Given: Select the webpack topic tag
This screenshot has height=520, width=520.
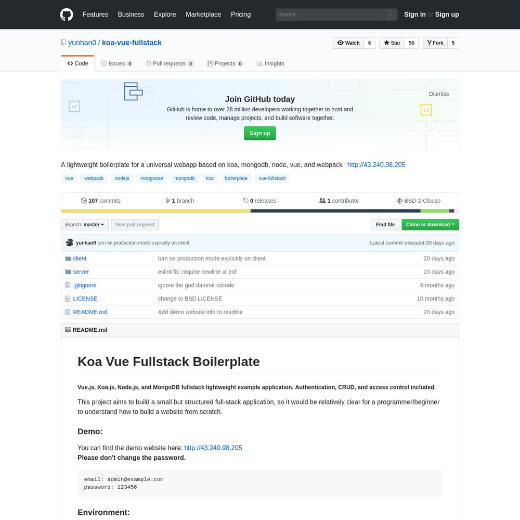Looking at the screenshot, I should (x=94, y=178).
